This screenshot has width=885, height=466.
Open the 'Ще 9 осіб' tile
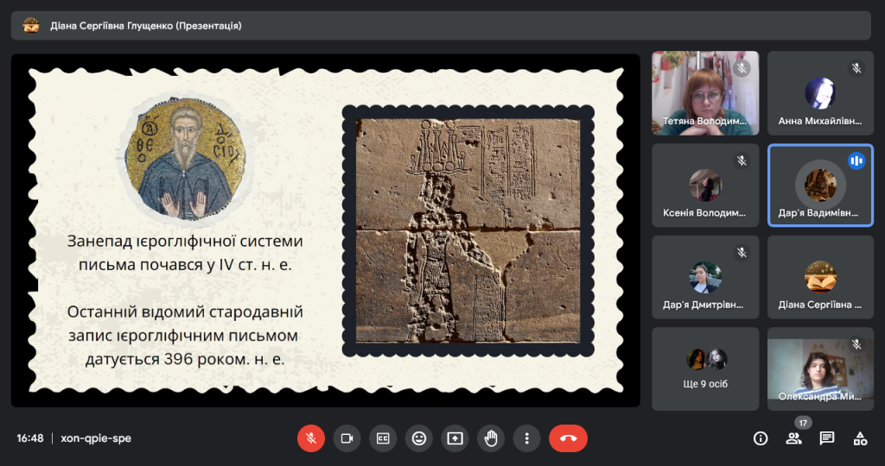point(705,369)
